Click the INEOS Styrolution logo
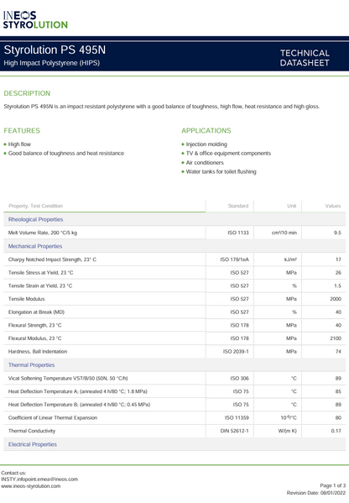Viewport: 349px width, 503px height. 35,20
